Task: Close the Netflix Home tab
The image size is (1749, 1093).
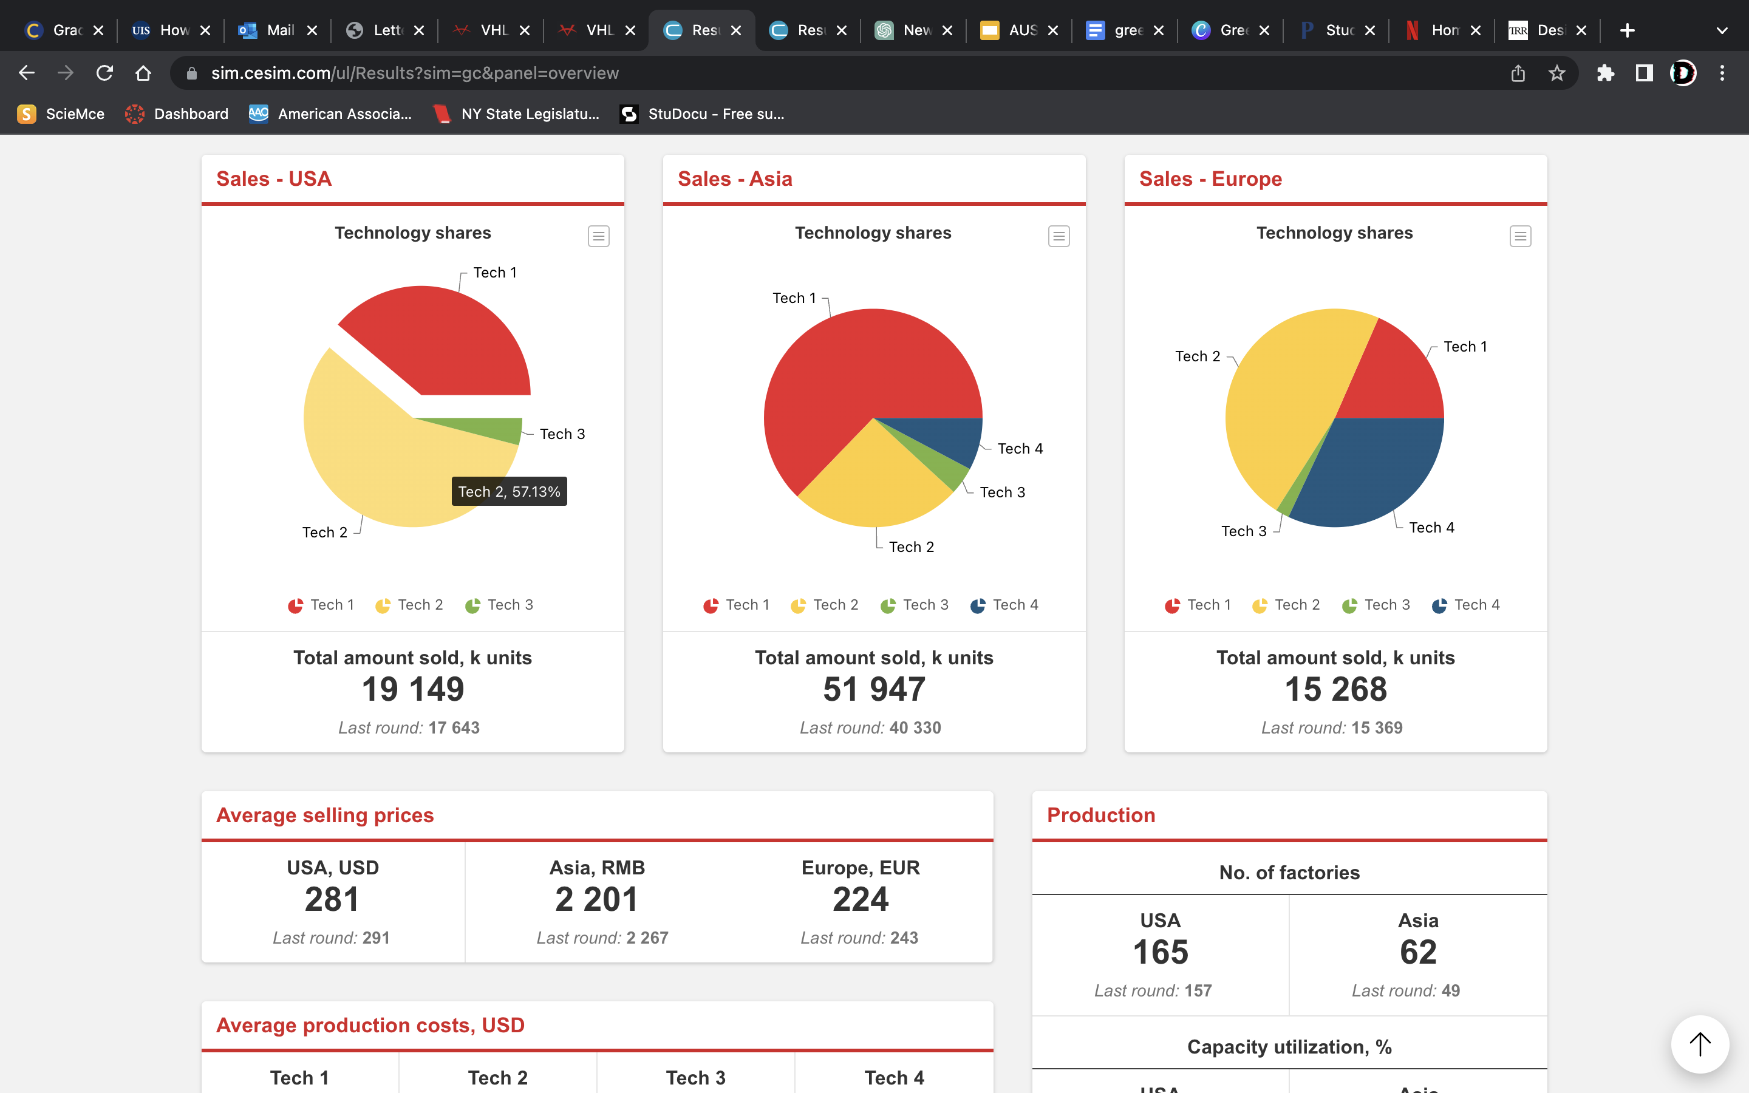Action: coord(1476,30)
